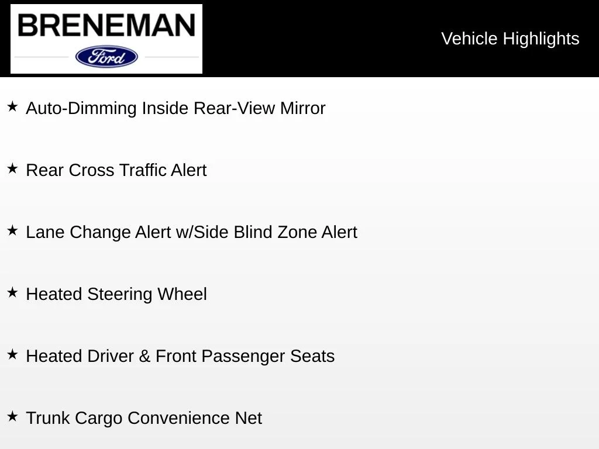Click star bullet beside Trunk Cargo Net
Screen dimensions: 599x449
[x=13, y=416]
